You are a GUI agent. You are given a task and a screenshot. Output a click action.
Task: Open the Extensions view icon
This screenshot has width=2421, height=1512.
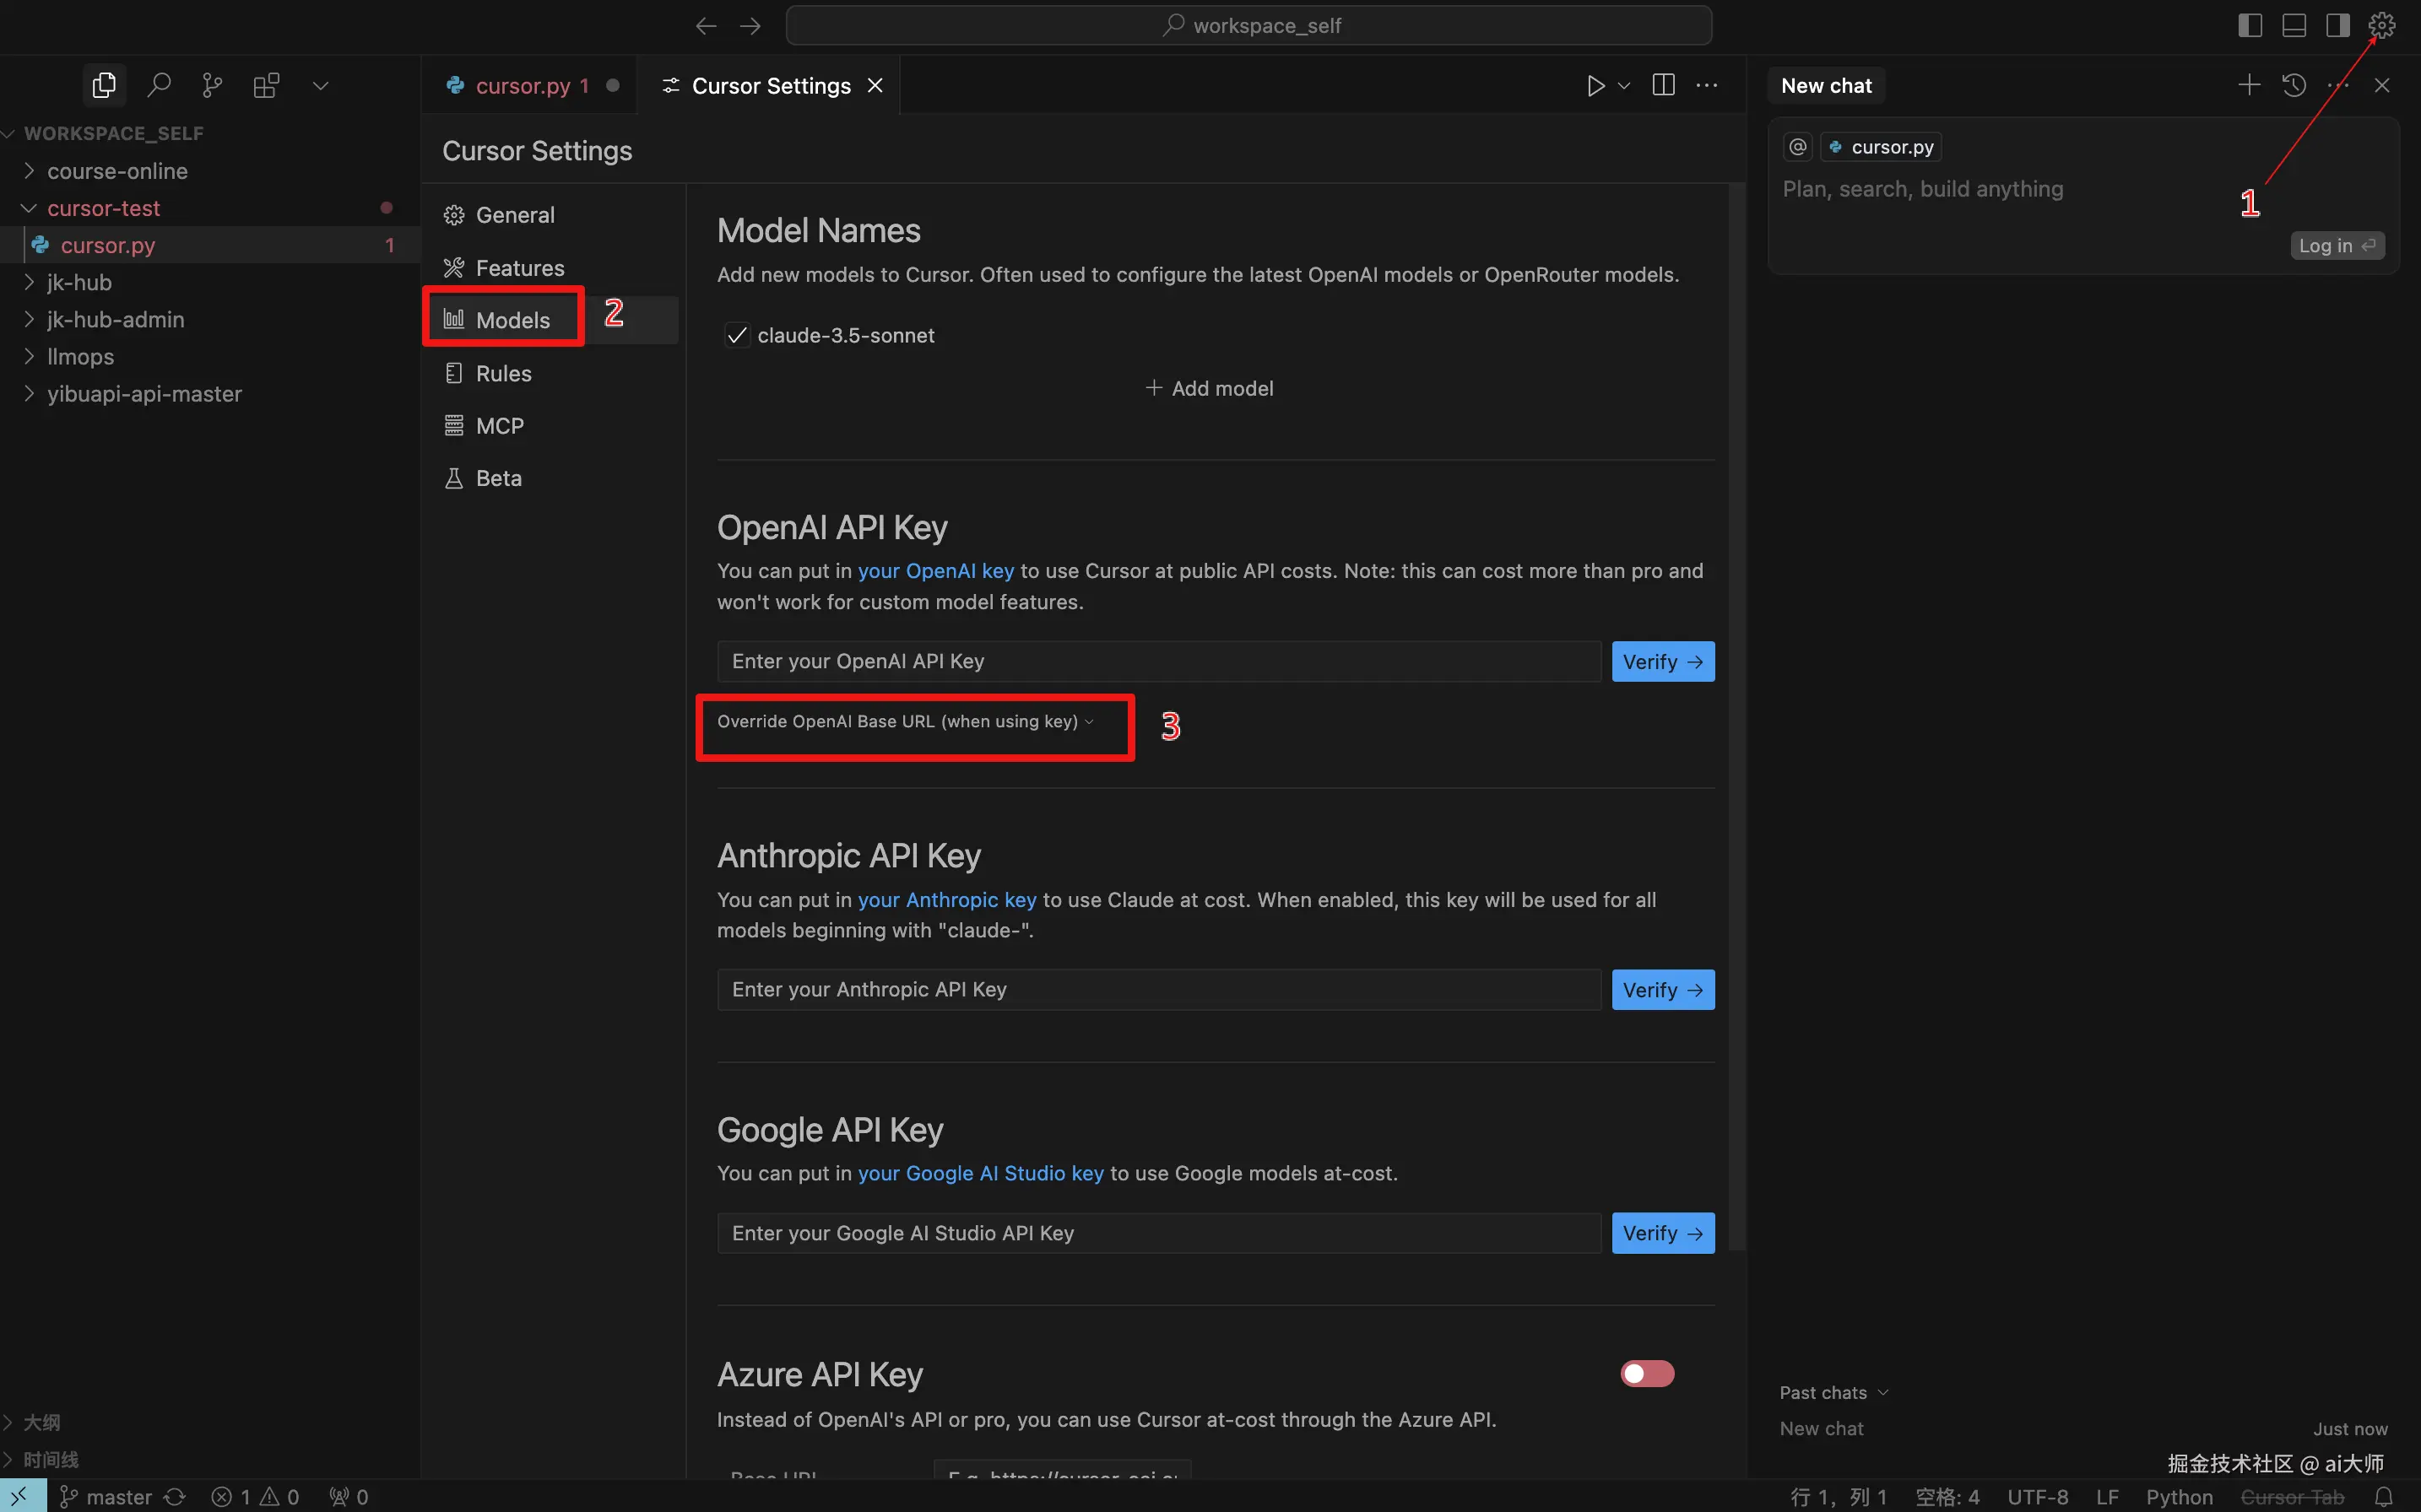point(266,86)
